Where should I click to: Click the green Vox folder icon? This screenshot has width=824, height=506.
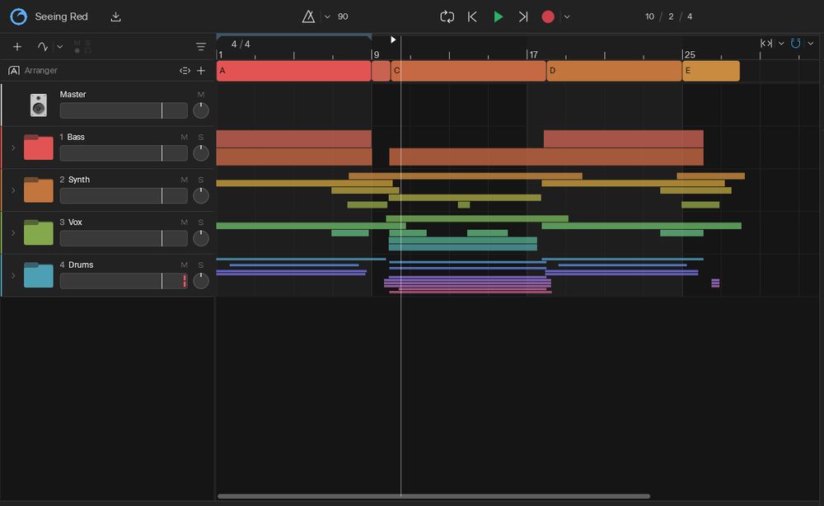(x=39, y=232)
